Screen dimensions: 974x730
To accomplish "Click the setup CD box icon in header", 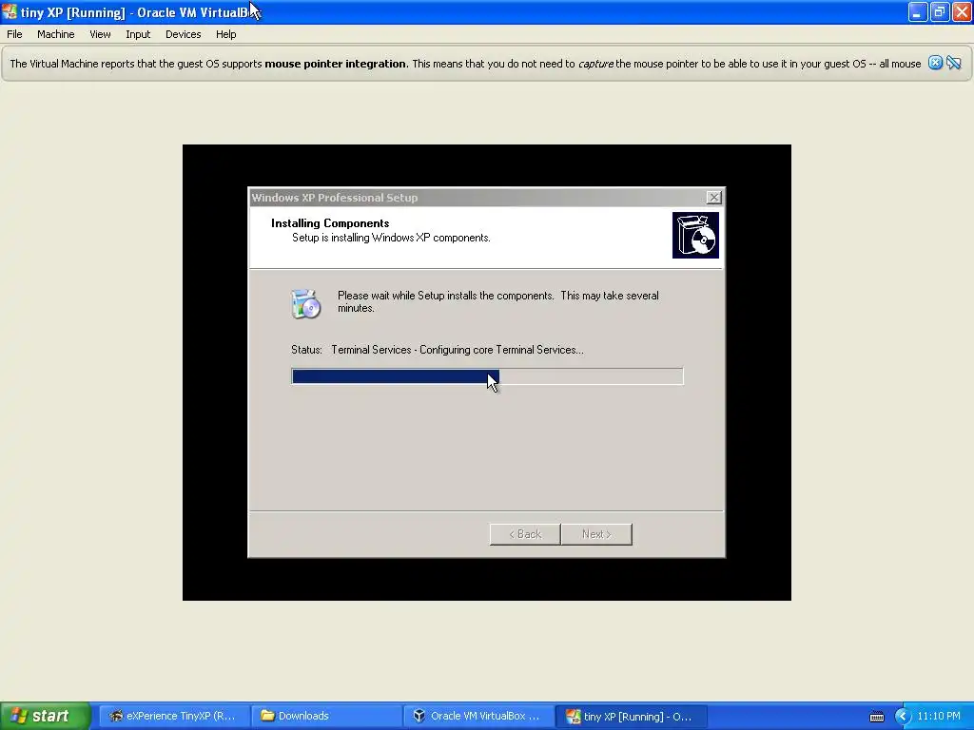I will 695,236.
